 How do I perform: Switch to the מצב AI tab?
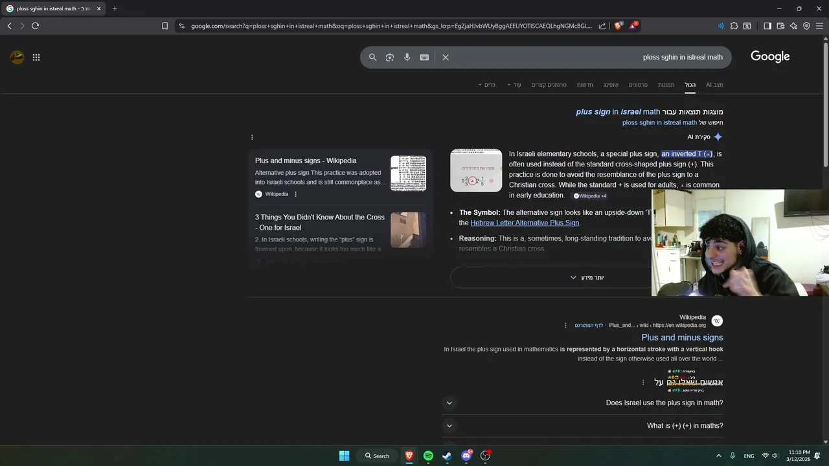pos(714,85)
